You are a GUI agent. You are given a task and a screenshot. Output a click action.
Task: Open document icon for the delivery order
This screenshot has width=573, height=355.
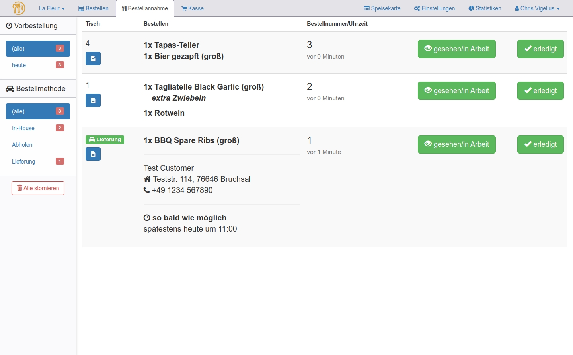[93, 154]
